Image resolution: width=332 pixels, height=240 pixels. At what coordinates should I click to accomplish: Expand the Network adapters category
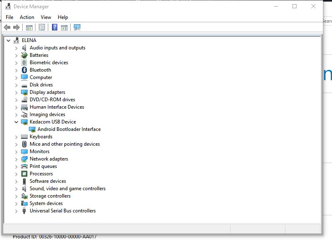click(16, 159)
